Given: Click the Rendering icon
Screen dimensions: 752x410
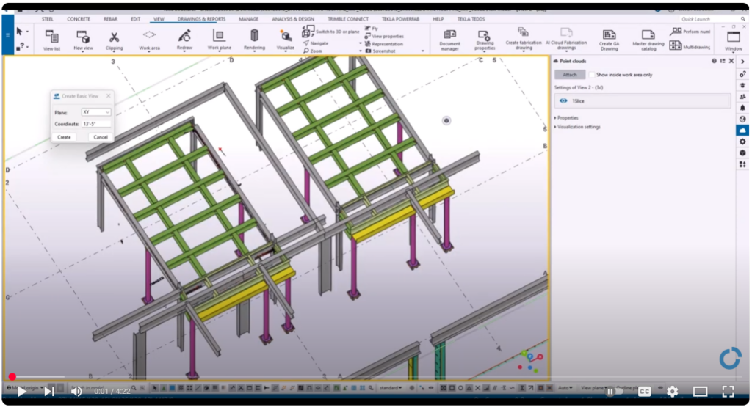Looking at the screenshot, I should 254,36.
